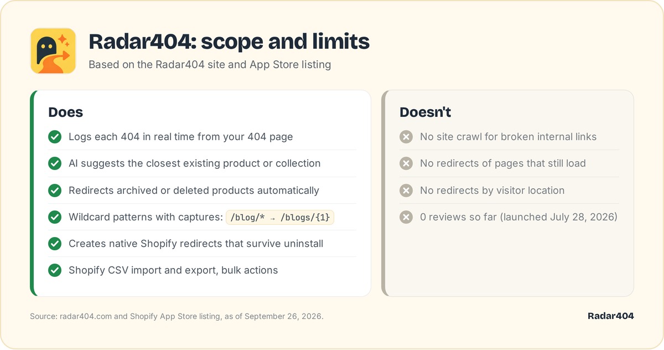Click green check beside 'Logs each 404 in real time'

click(x=55, y=137)
